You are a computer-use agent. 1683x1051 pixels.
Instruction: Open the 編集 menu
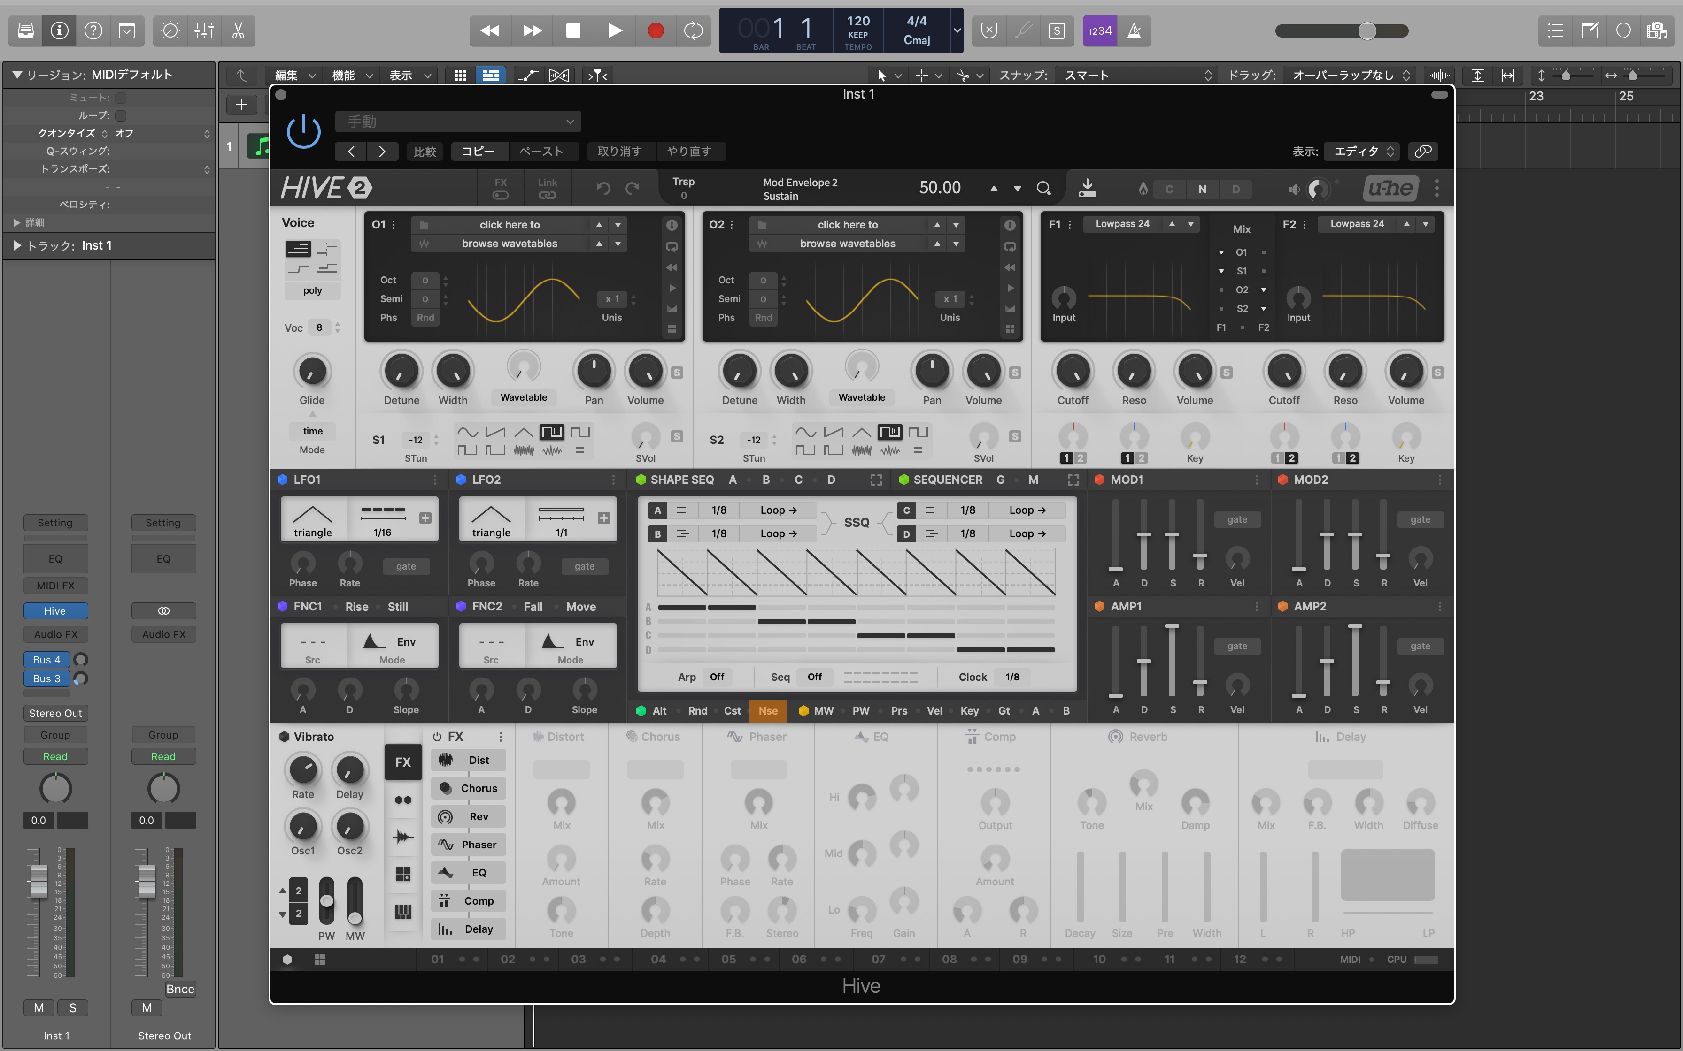pos(295,75)
